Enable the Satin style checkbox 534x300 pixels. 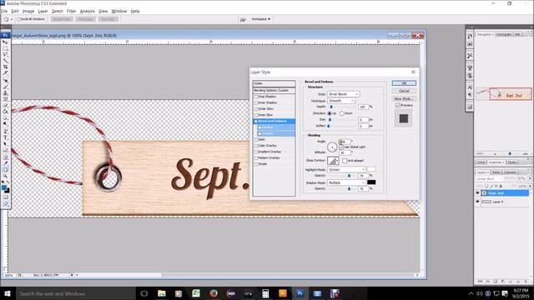pos(256,139)
